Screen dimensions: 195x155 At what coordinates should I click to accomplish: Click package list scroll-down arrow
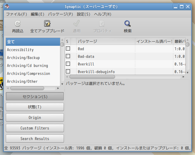[188, 73]
